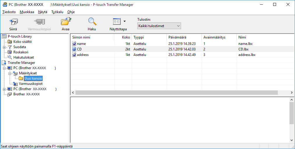
Task: Click the CD layout file icon
Action: coord(74,49)
